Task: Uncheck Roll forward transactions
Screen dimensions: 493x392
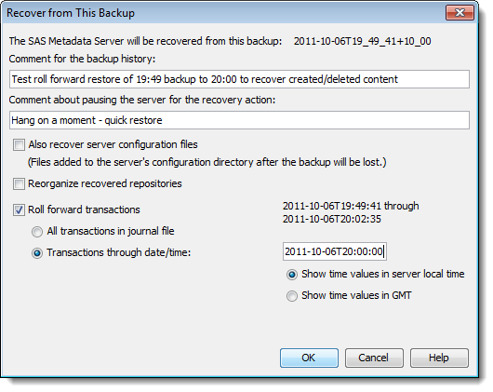Action: pyautogui.click(x=19, y=210)
